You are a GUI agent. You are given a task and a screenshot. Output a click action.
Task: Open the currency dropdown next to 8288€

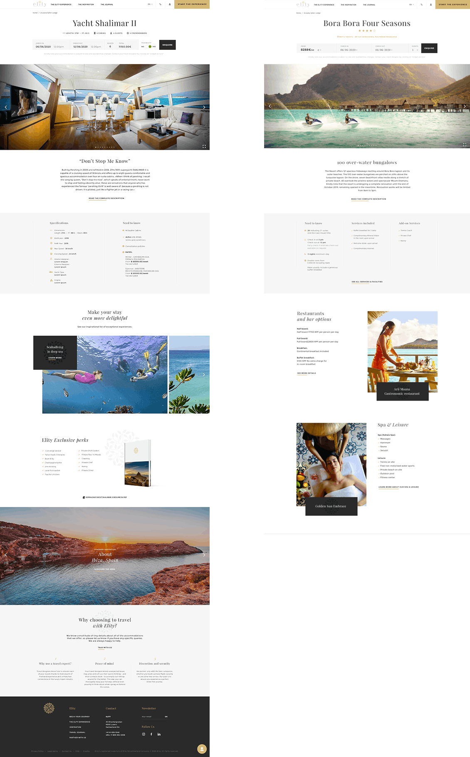pyautogui.click(x=319, y=50)
